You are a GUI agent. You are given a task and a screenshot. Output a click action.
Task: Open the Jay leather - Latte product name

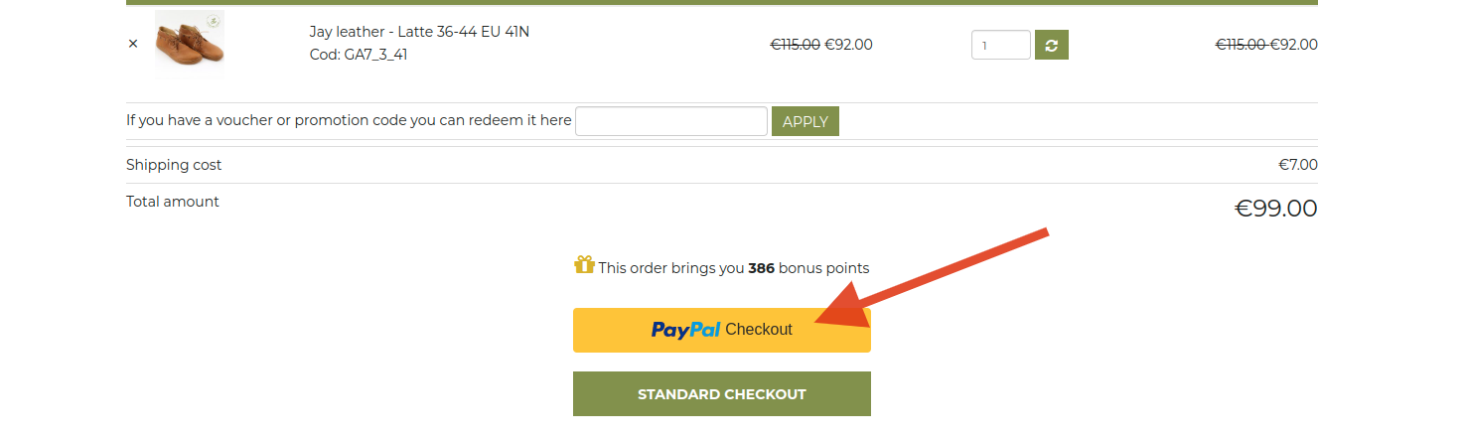(419, 32)
